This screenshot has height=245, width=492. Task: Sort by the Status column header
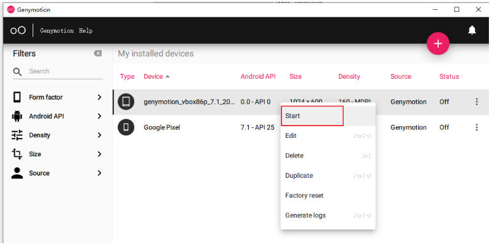(449, 76)
